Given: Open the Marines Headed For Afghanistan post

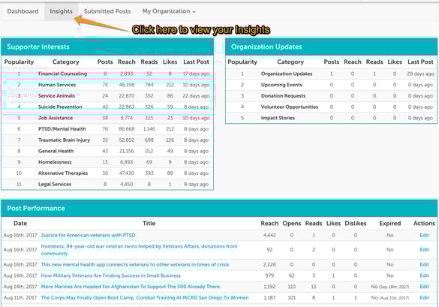Looking at the screenshot, I should point(130,287).
